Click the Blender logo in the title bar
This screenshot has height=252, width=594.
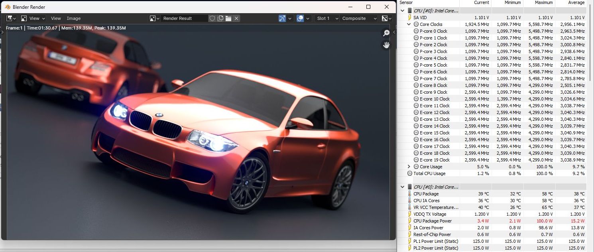coord(8,7)
